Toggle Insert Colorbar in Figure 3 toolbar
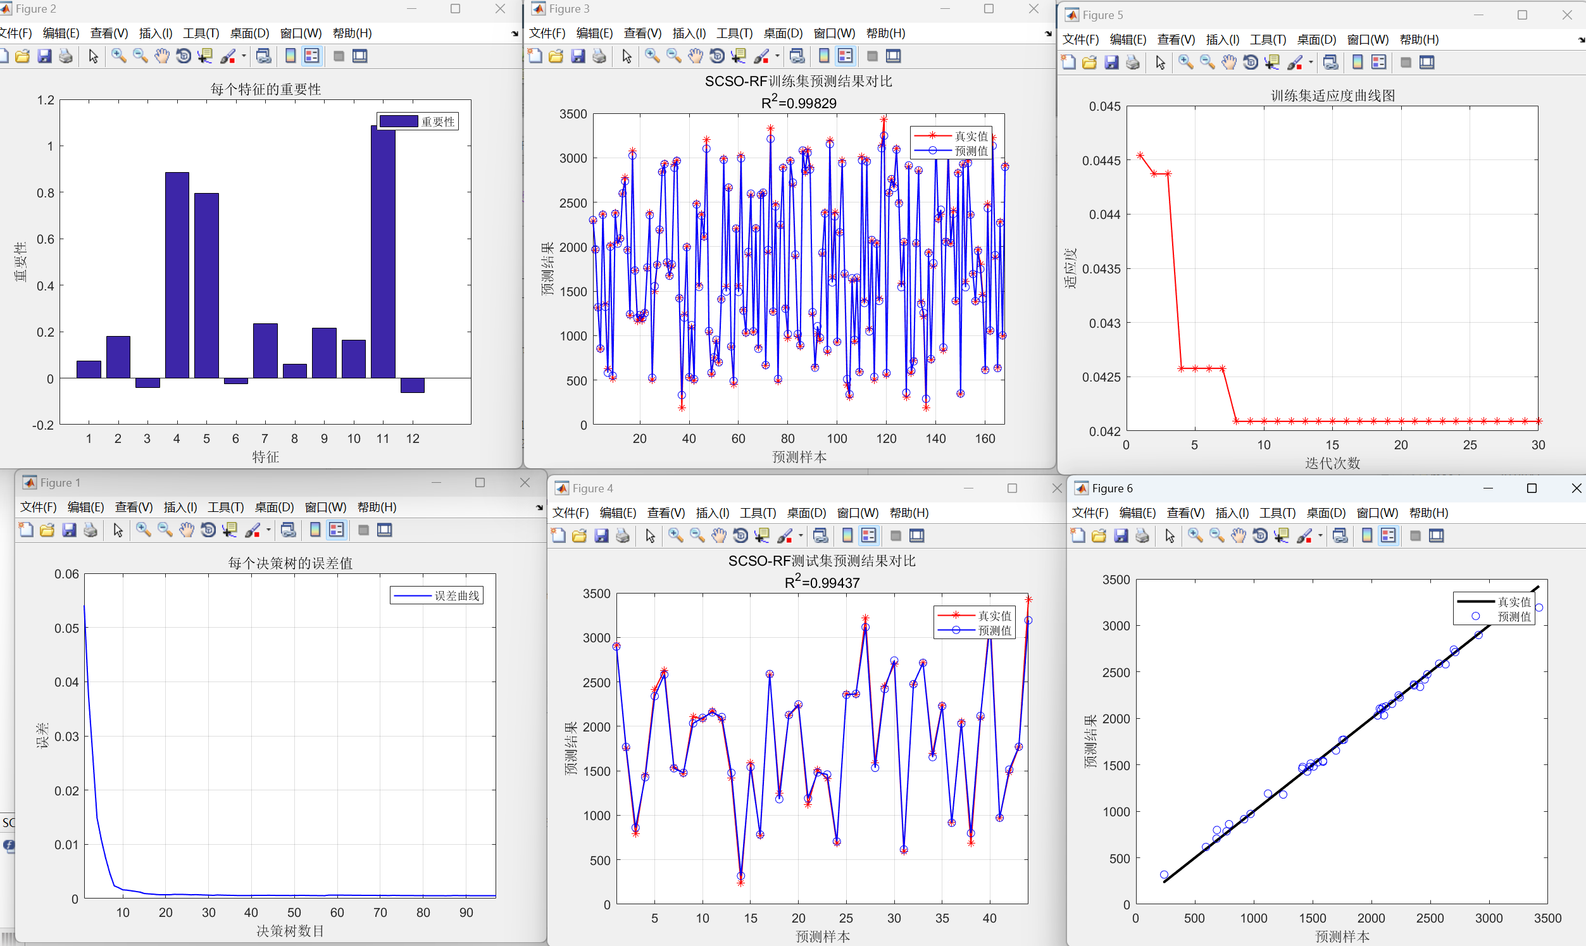 [x=824, y=56]
